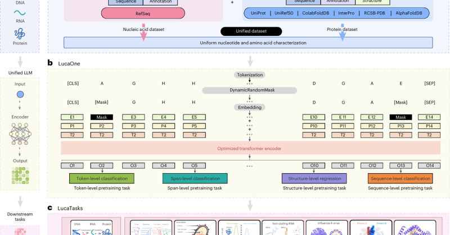Screen dimensions: 450x235
Task: Open the Non-coding RNA thumbnail
Action: [283, 228]
